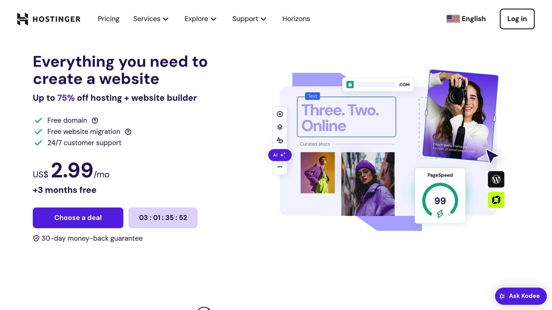Image resolution: width=552 pixels, height=310 pixels.
Task: Select the WordPress icon tile
Action: [x=496, y=179]
